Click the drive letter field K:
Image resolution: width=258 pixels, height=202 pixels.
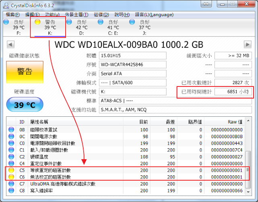point(133,92)
